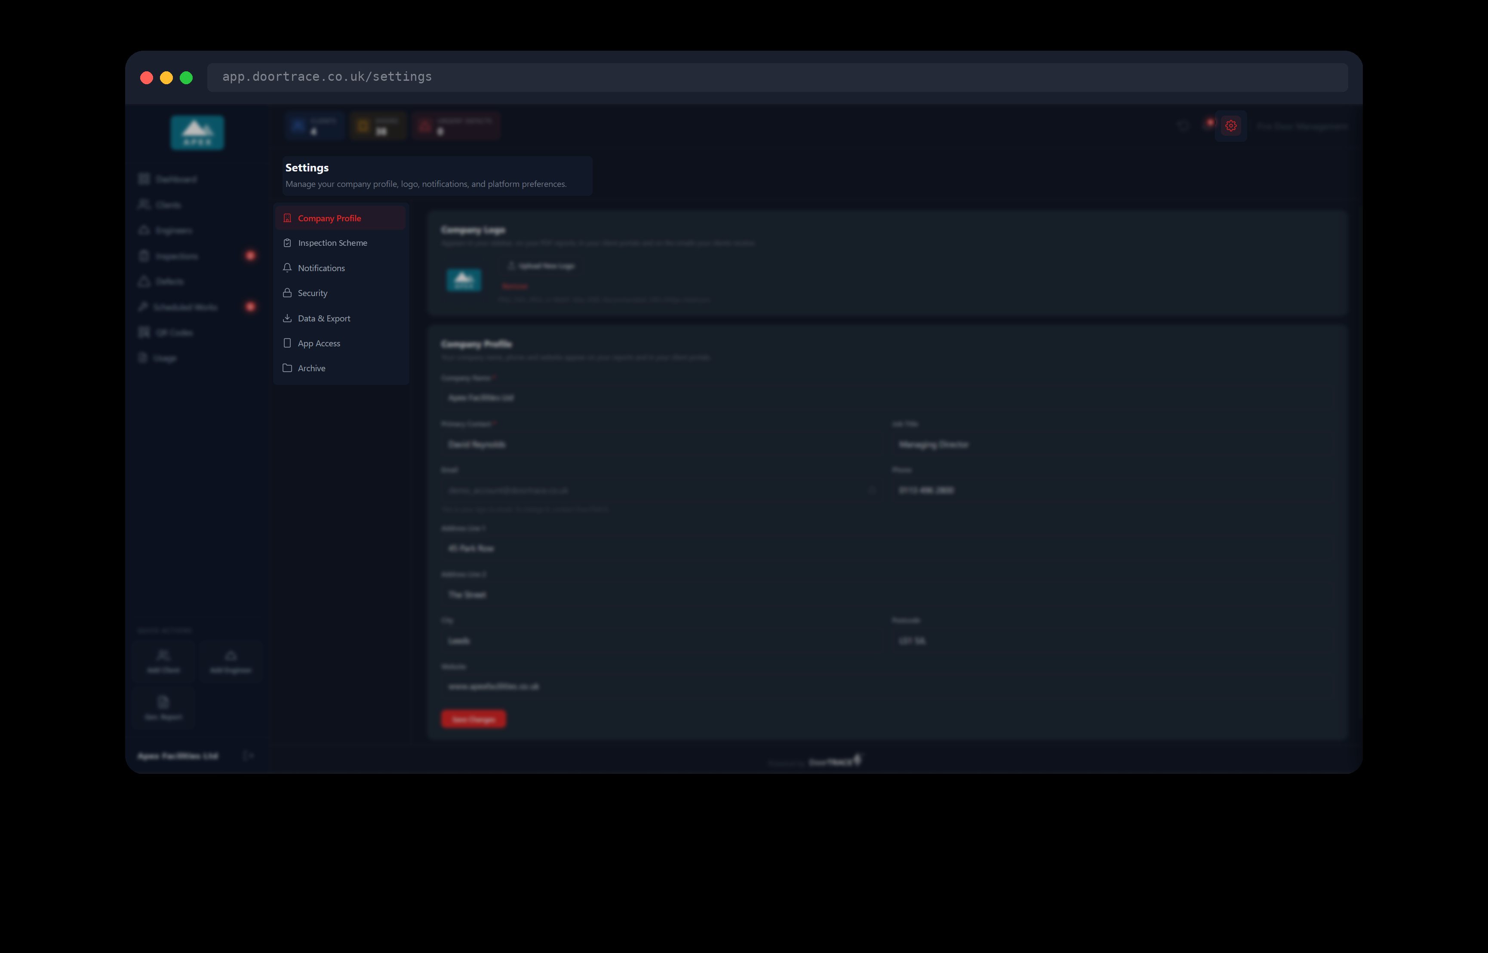Click the red Save Changes button
The image size is (1488, 953).
click(473, 719)
